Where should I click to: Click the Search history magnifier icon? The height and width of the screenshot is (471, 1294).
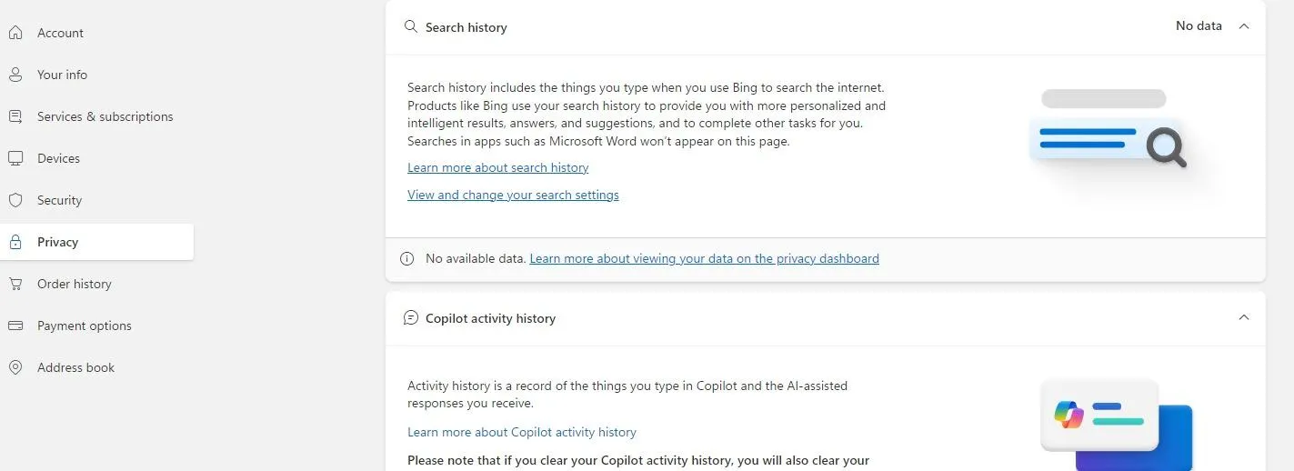coord(411,27)
